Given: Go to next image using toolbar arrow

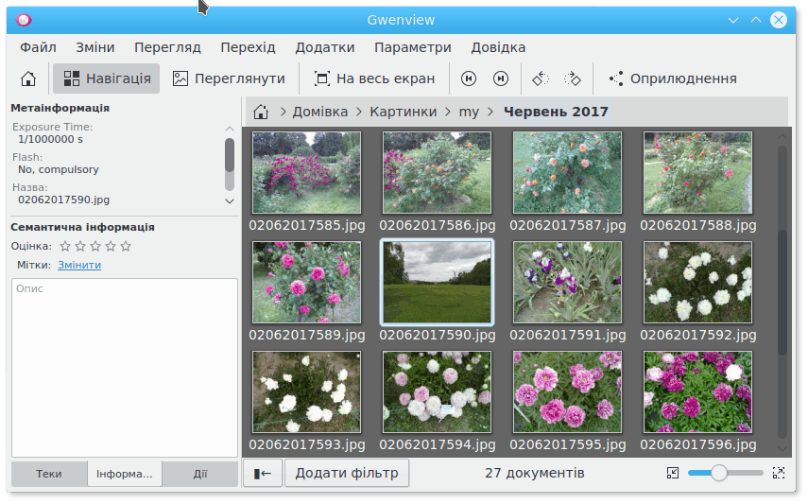Looking at the screenshot, I should pyautogui.click(x=501, y=78).
